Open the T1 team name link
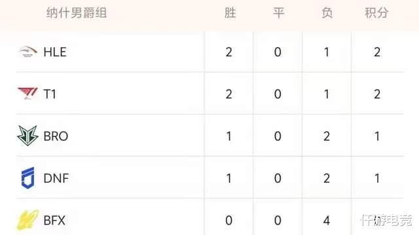The width and height of the screenshot is (419, 235). (x=50, y=94)
